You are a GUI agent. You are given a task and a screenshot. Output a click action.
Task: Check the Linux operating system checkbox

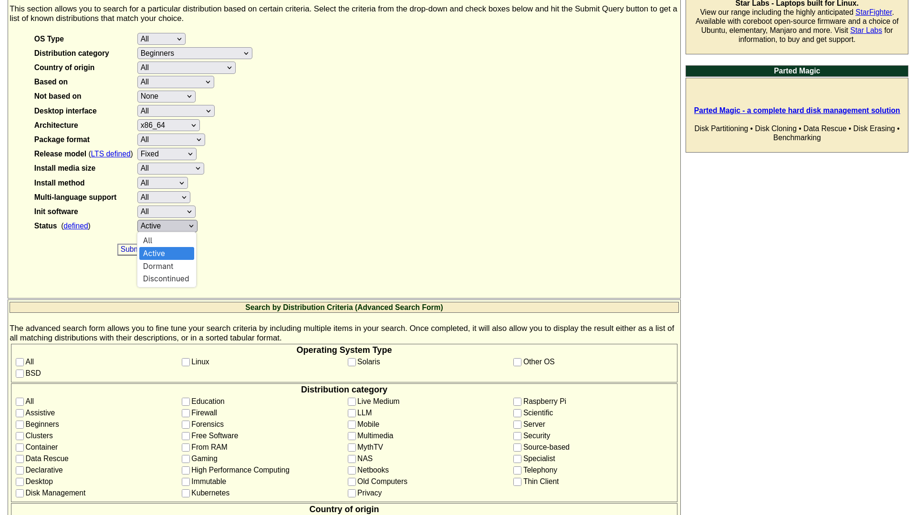tap(186, 362)
